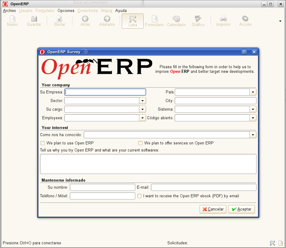Click the Aceptar button

241,209
